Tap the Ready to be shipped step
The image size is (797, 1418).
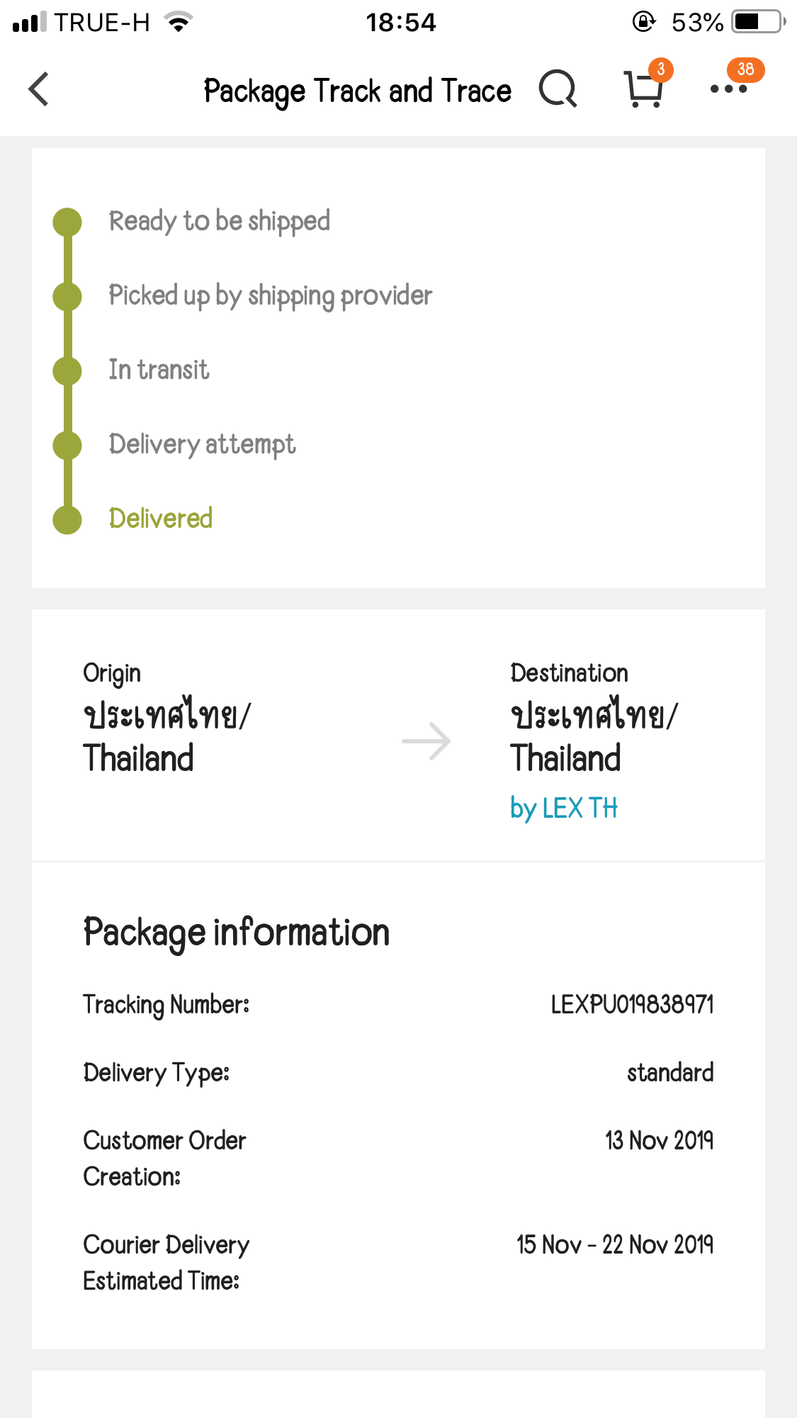point(219,221)
